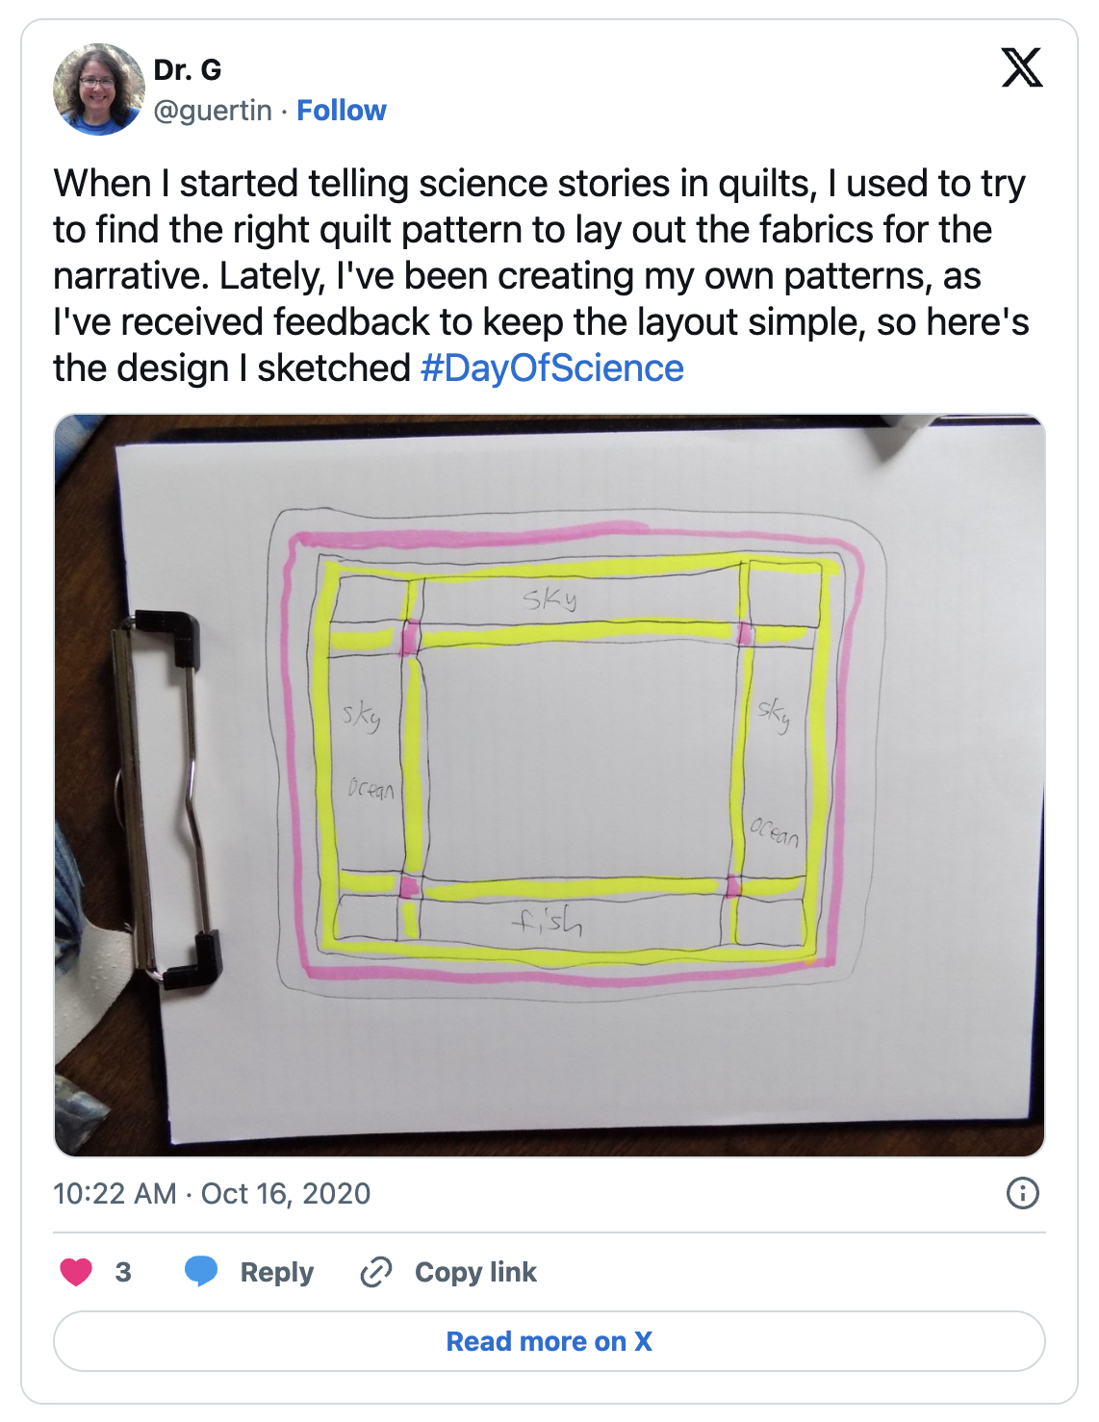
Task: Click the Reply text label
Action: 277,1272
